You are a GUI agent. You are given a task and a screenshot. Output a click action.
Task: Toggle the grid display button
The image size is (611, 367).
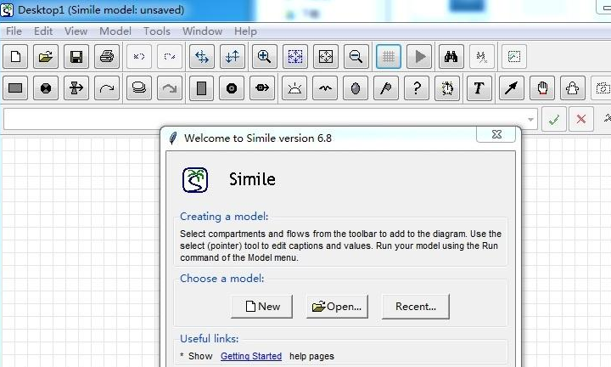click(x=389, y=57)
